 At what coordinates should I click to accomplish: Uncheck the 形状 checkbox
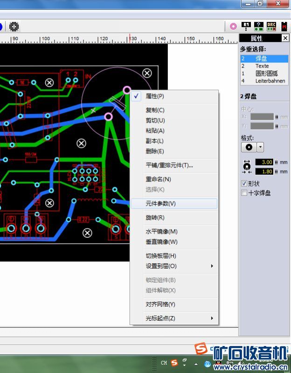[244, 183]
